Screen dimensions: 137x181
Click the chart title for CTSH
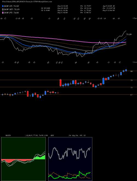click(27, 2)
